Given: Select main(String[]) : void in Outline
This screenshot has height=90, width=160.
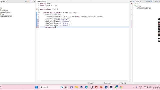Looking at the screenshot, I should point(144,8).
